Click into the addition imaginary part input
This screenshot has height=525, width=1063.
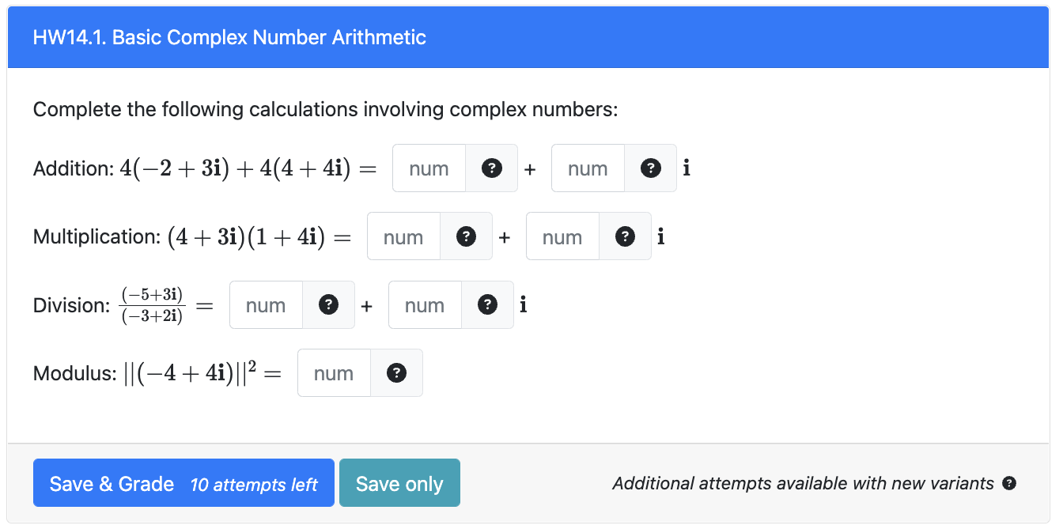click(587, 168)
